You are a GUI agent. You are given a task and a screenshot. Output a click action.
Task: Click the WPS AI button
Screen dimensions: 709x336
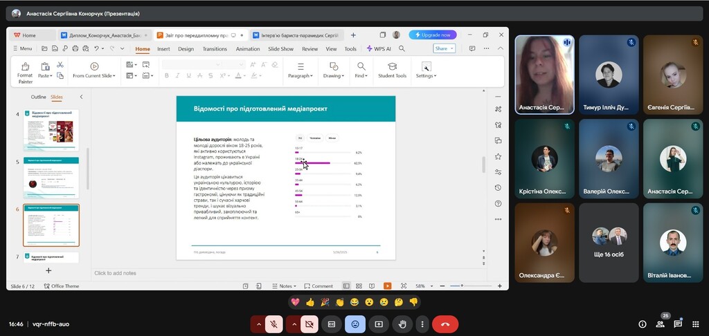click(x=379, y=49)
